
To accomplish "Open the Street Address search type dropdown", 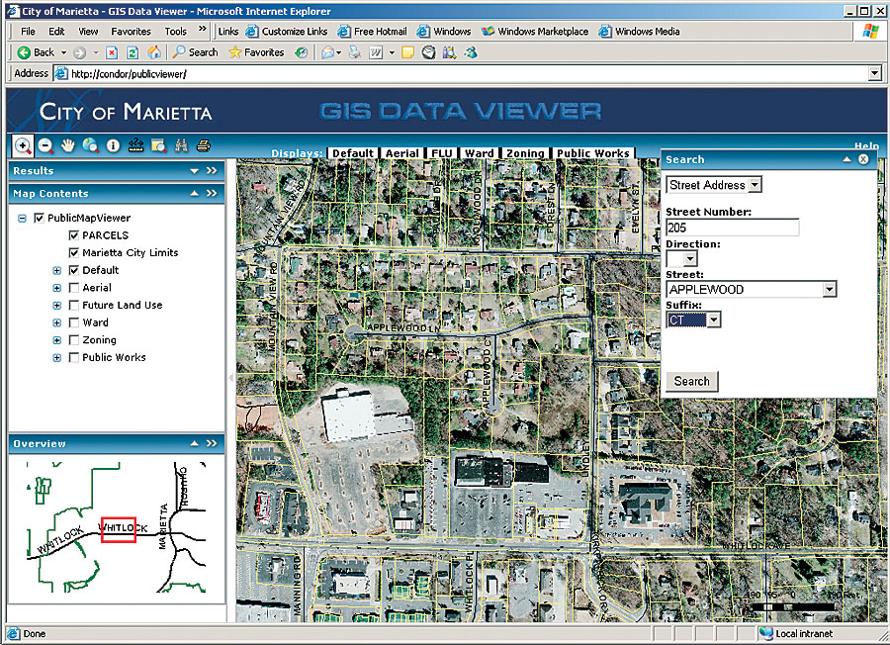I will tap(755, 185).
